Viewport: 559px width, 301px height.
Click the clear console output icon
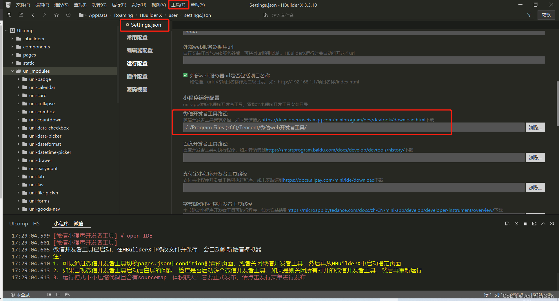point(552,224)
